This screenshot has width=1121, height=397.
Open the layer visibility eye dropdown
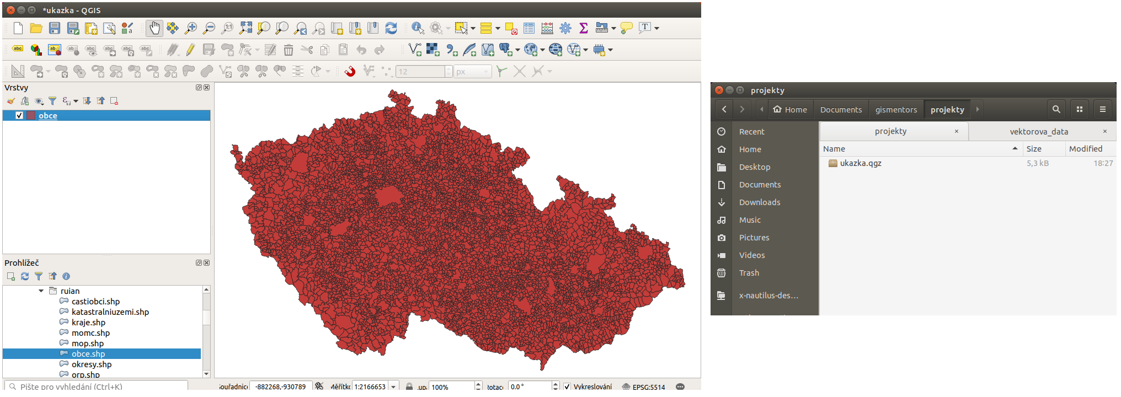point(39,101)
